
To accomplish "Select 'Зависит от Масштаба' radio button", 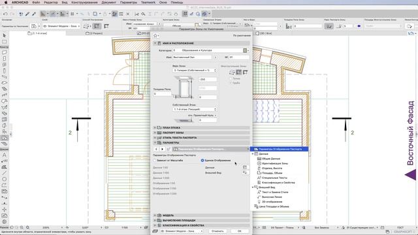I will point(155,161).
